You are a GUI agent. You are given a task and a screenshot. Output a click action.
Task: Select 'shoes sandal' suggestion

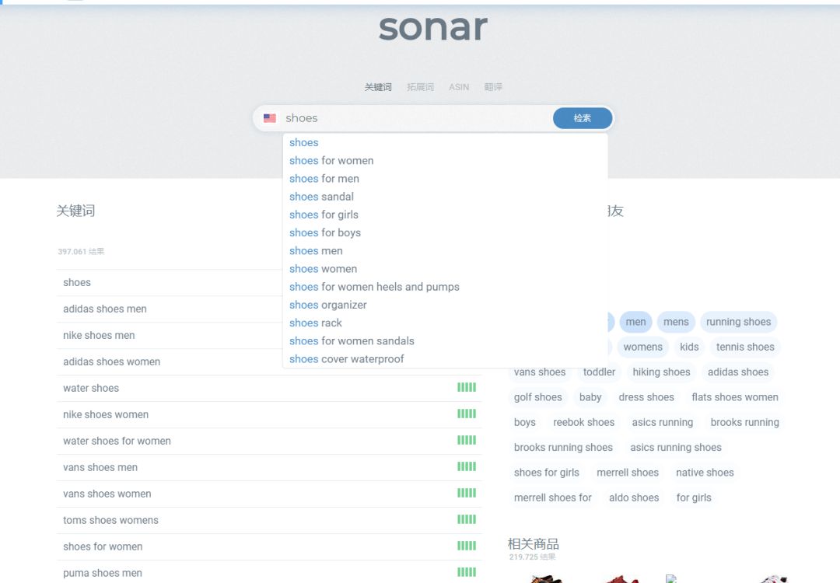(x=321, y=197)
